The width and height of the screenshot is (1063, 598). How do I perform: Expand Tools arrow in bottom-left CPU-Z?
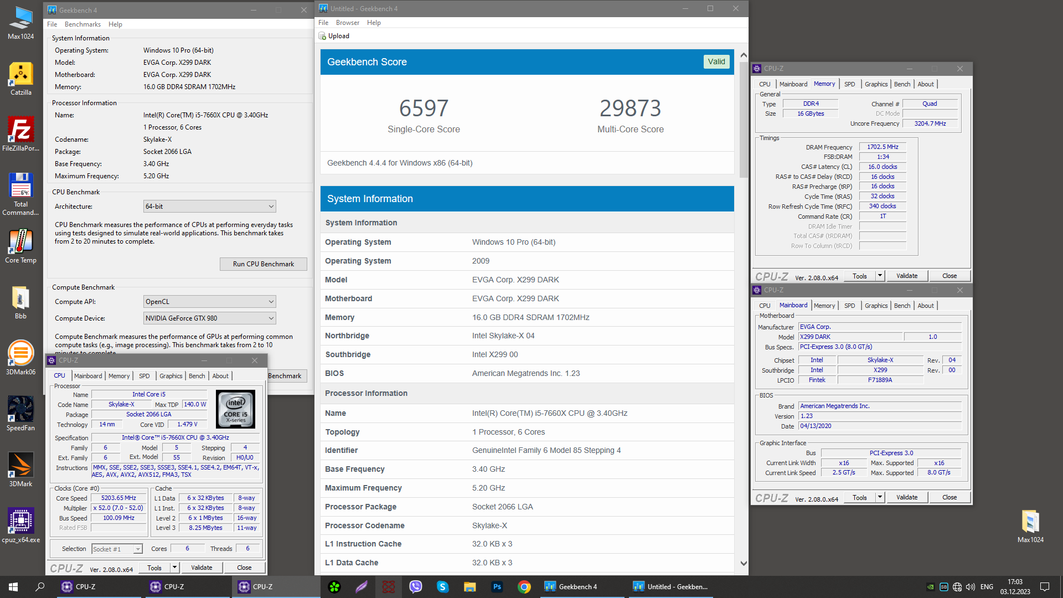pos(174,568)
